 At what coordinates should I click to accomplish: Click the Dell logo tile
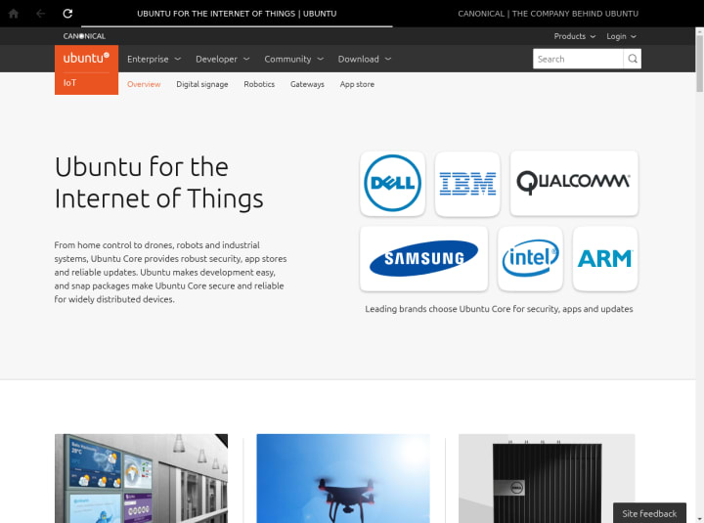[x=392, y=183]
